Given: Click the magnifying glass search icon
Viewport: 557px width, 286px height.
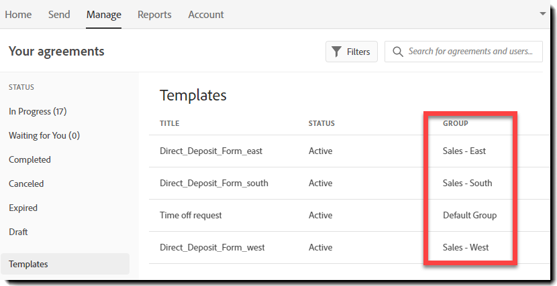Looking at the screenshot, I should point(398,52).
